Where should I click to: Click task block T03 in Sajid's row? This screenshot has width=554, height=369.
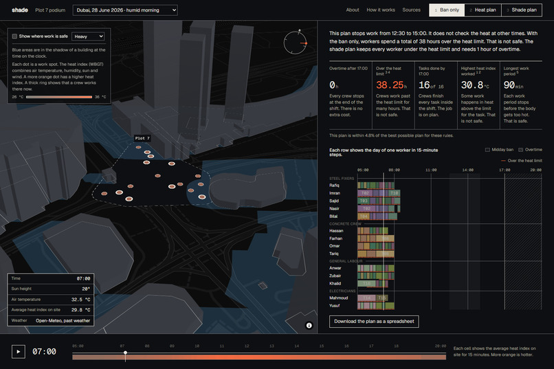(x=364, y=201)
